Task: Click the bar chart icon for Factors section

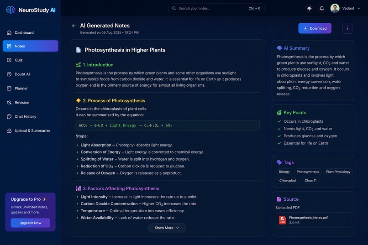Action: pos(79,188)
